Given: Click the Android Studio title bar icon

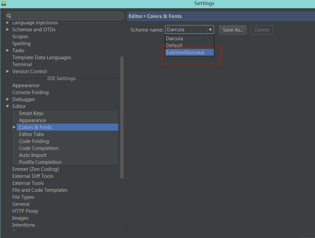Looking at the screenshot, I should [x=4, y=3].
